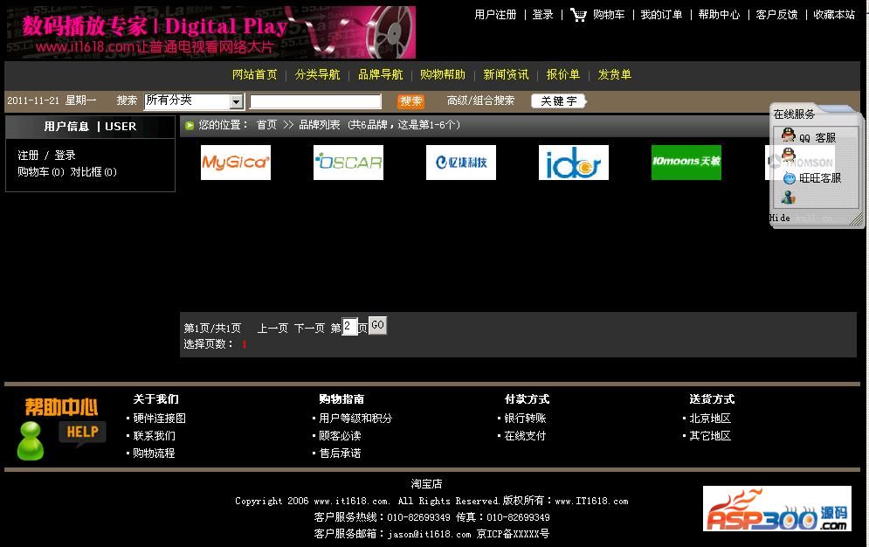This screenshot has width=869, height=547.
Task: Click green arrow icon beside 您的位置
Action: [190, 125]
